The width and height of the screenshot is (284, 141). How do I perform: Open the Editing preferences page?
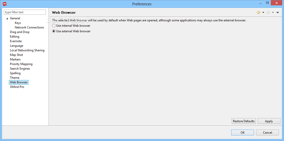point(14,37)
